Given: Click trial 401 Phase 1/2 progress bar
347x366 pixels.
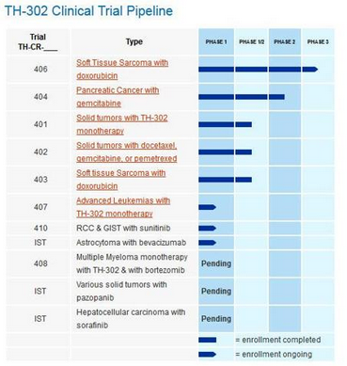Looking at the screenshot, I should [244, 124].
